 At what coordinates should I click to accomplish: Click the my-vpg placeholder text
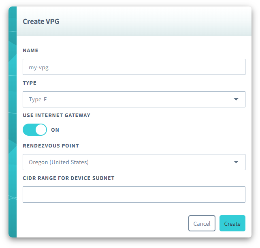coord(38,67)
